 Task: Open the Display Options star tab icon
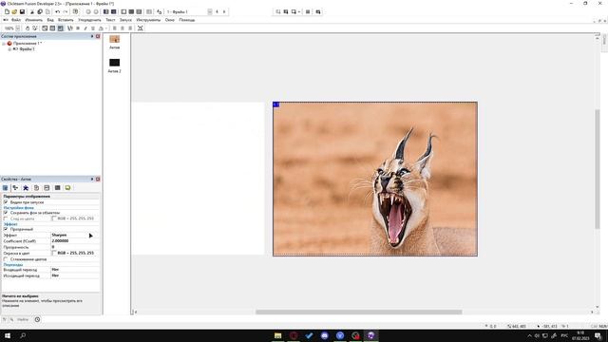[26, 188]
